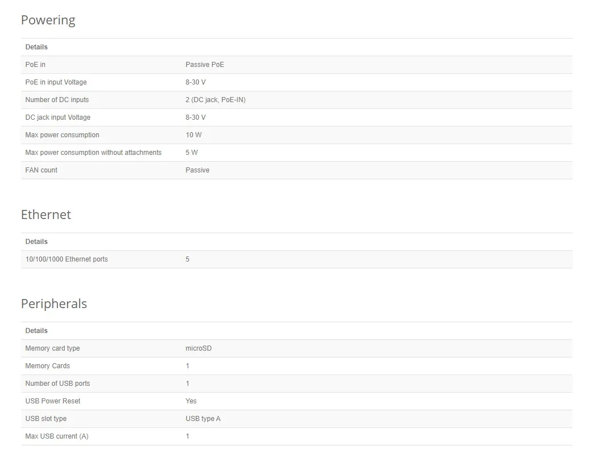Select the 'microSD' value
Image resolution: width=594 pixels, height=463 pixels.
point(198,348)
